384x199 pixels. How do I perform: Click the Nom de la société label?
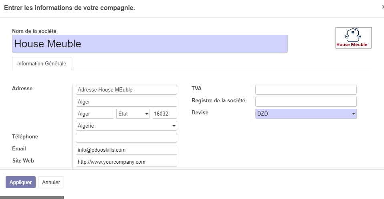34,31
